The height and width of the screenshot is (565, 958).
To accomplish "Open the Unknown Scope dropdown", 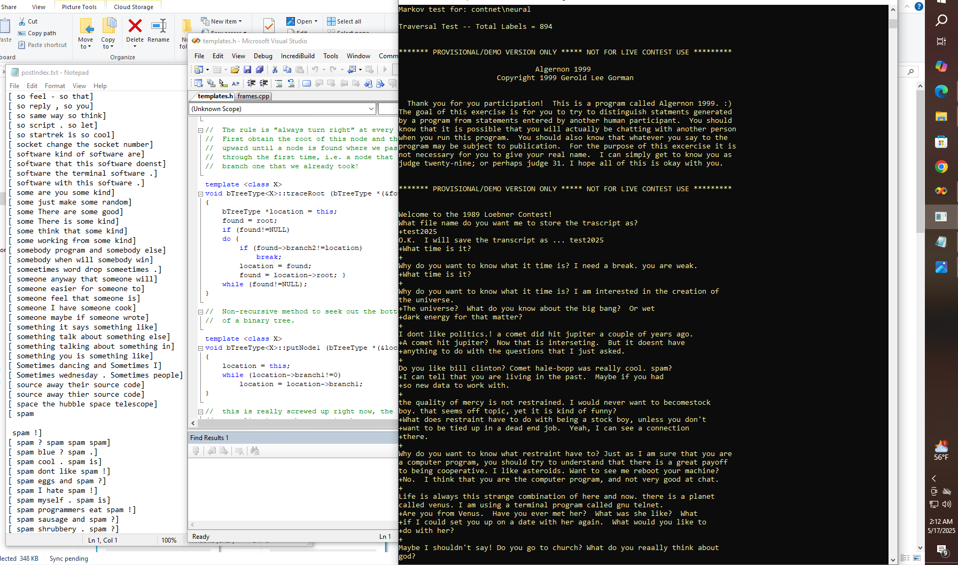I will click(x=371, y=109).
